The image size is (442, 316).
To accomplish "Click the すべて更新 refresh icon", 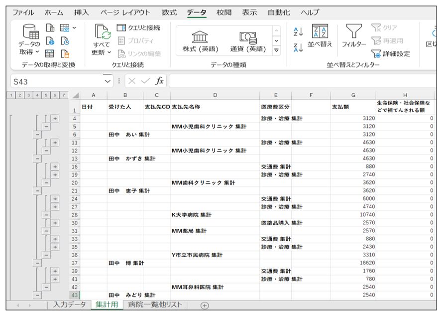I will pos(103,33).
